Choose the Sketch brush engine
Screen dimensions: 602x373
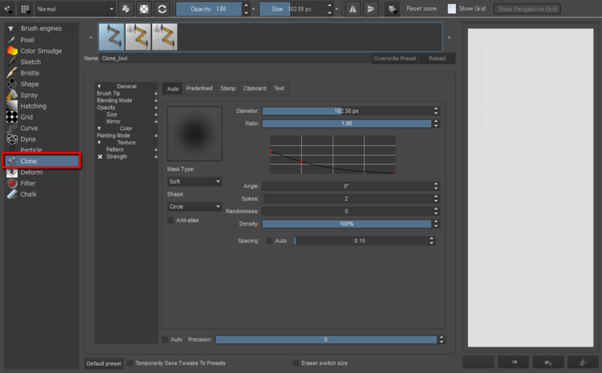pos(30,62)
